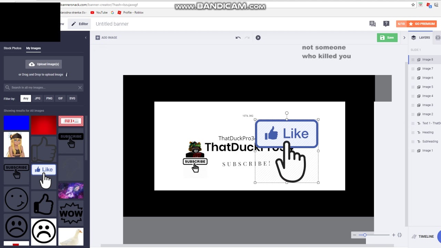Image resolution: width=441 pixels, height=248 pixels.
Task: Click the redo arrow icon
Action: click(247, 38)
